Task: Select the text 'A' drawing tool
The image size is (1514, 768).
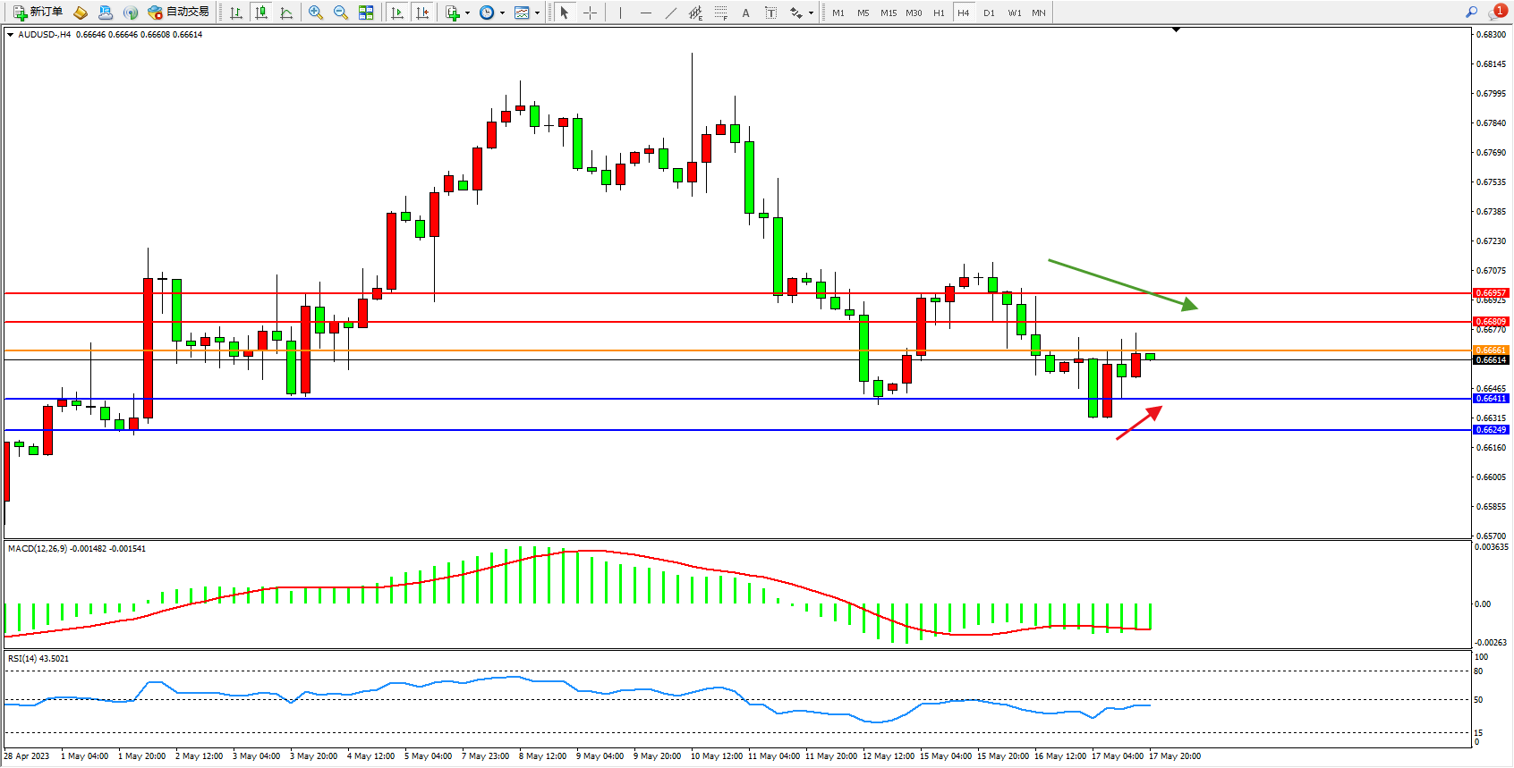Action: tap(745, 13)
